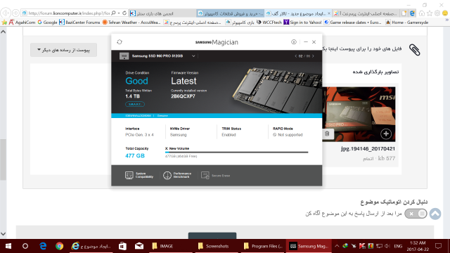Open the S.M.A.R.T. details button
The width and height of the screenshot is (450, 253).
click(x=135, y=104)
